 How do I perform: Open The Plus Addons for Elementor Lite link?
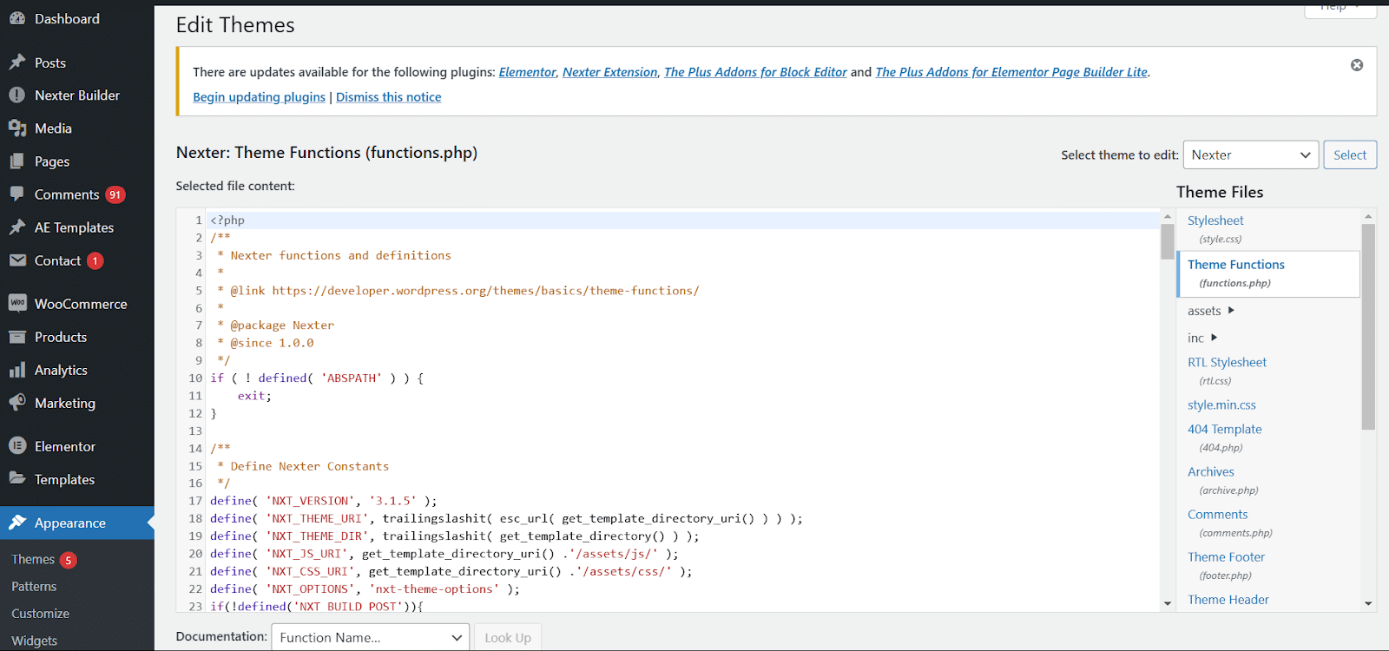1011,72
